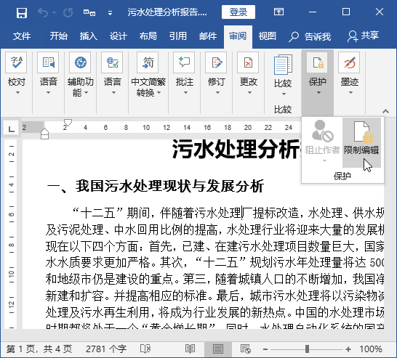Screen dimensions: 397x358
Task: Expand the 中文简繁转换 dropdown arrow
Action: [x=159, y=92]
